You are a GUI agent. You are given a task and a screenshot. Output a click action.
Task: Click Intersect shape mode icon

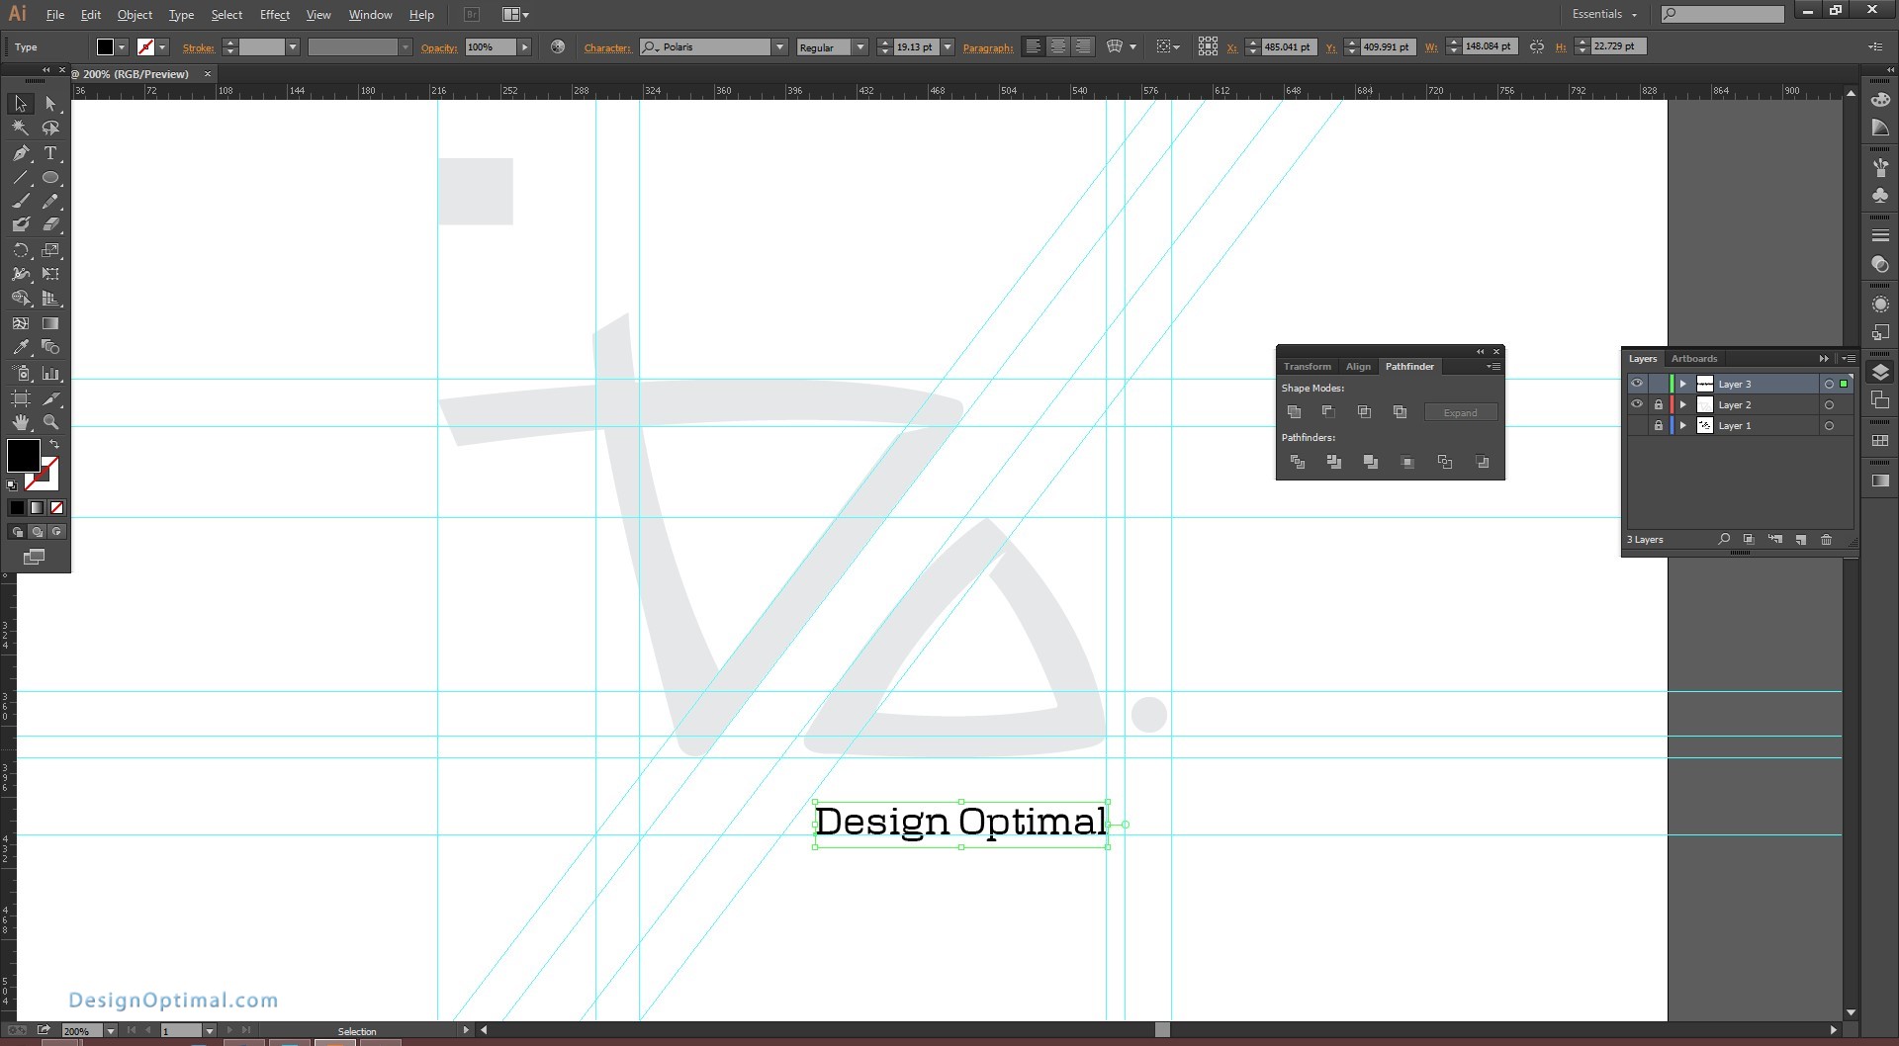click(1364, 412)
